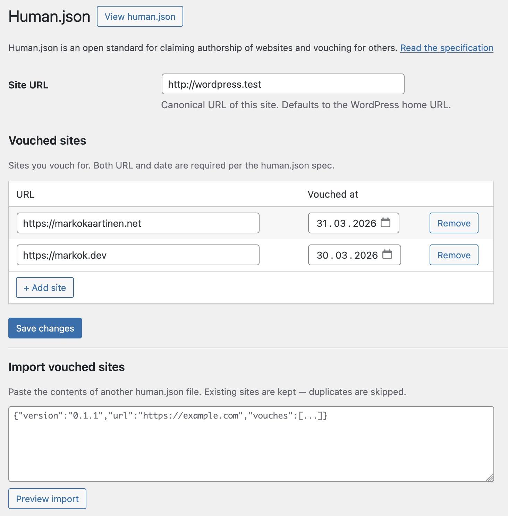Save changes to the settings

(x=45, y=328)
